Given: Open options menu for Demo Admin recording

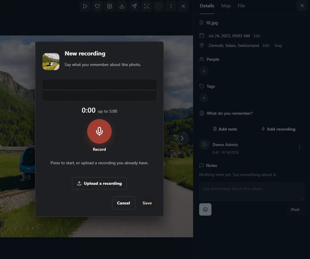Looking at the screenshot, I should point(299,147).
